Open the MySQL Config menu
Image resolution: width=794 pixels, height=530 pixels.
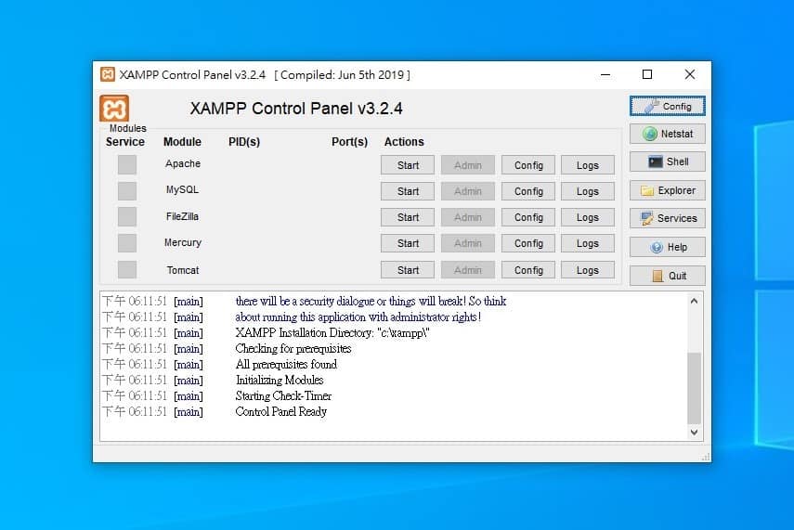(528, 191)
